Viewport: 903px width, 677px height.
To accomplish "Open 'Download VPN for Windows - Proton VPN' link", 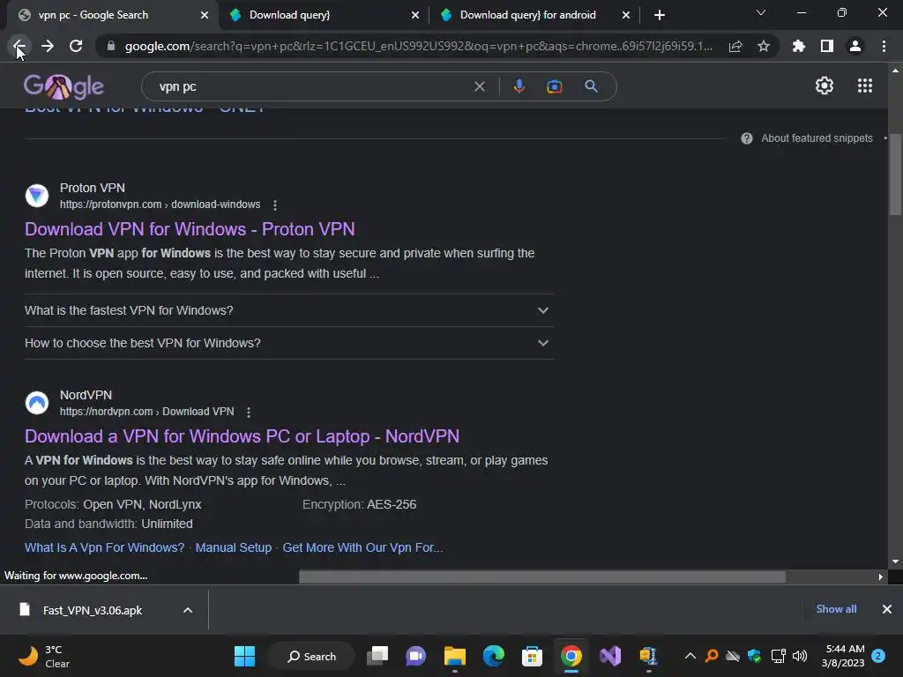I will coord(190,229).
